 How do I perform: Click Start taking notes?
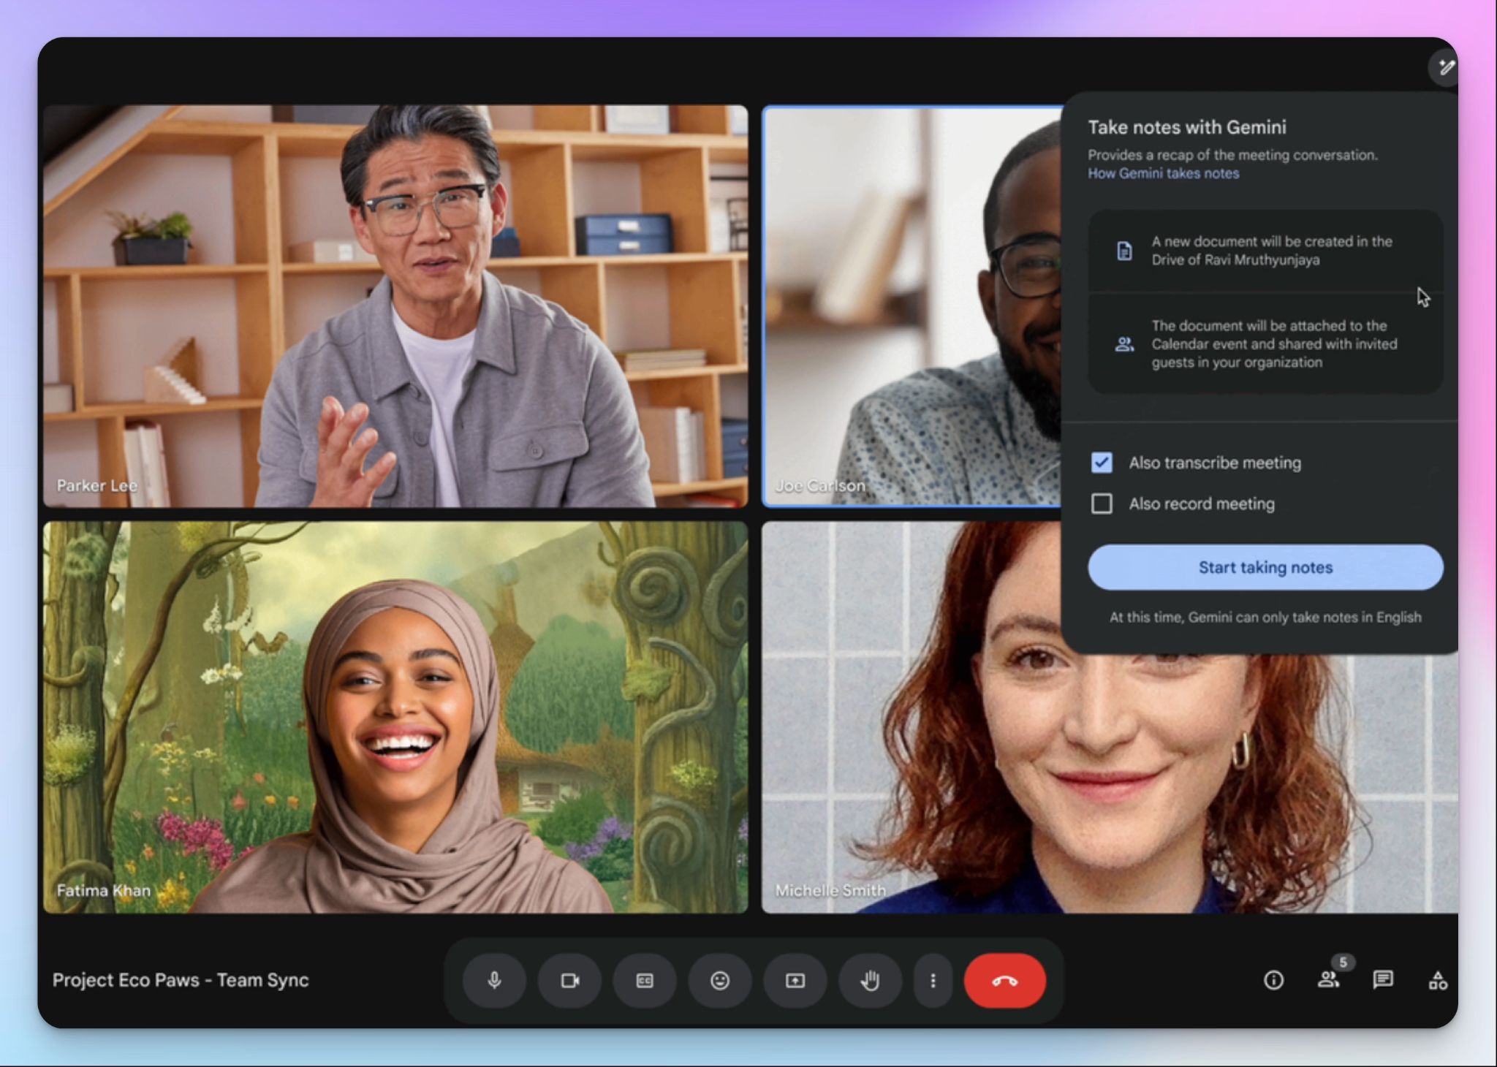(1265, 567)
